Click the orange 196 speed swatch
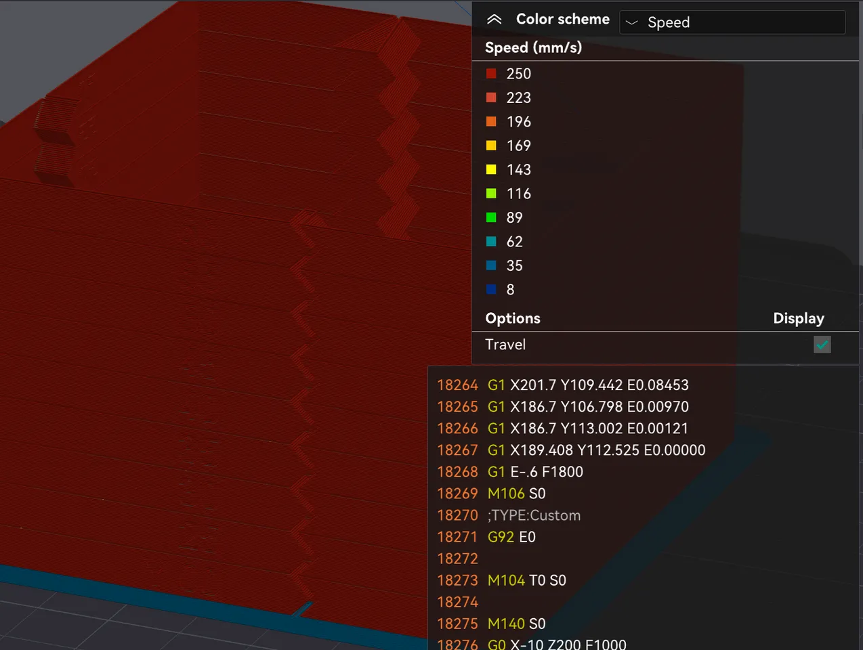The image size is (863, 650). 491,121
